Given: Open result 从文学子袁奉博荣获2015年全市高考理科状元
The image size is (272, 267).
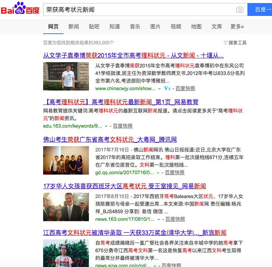Looking at the screenshot, I should pos(134,55).
